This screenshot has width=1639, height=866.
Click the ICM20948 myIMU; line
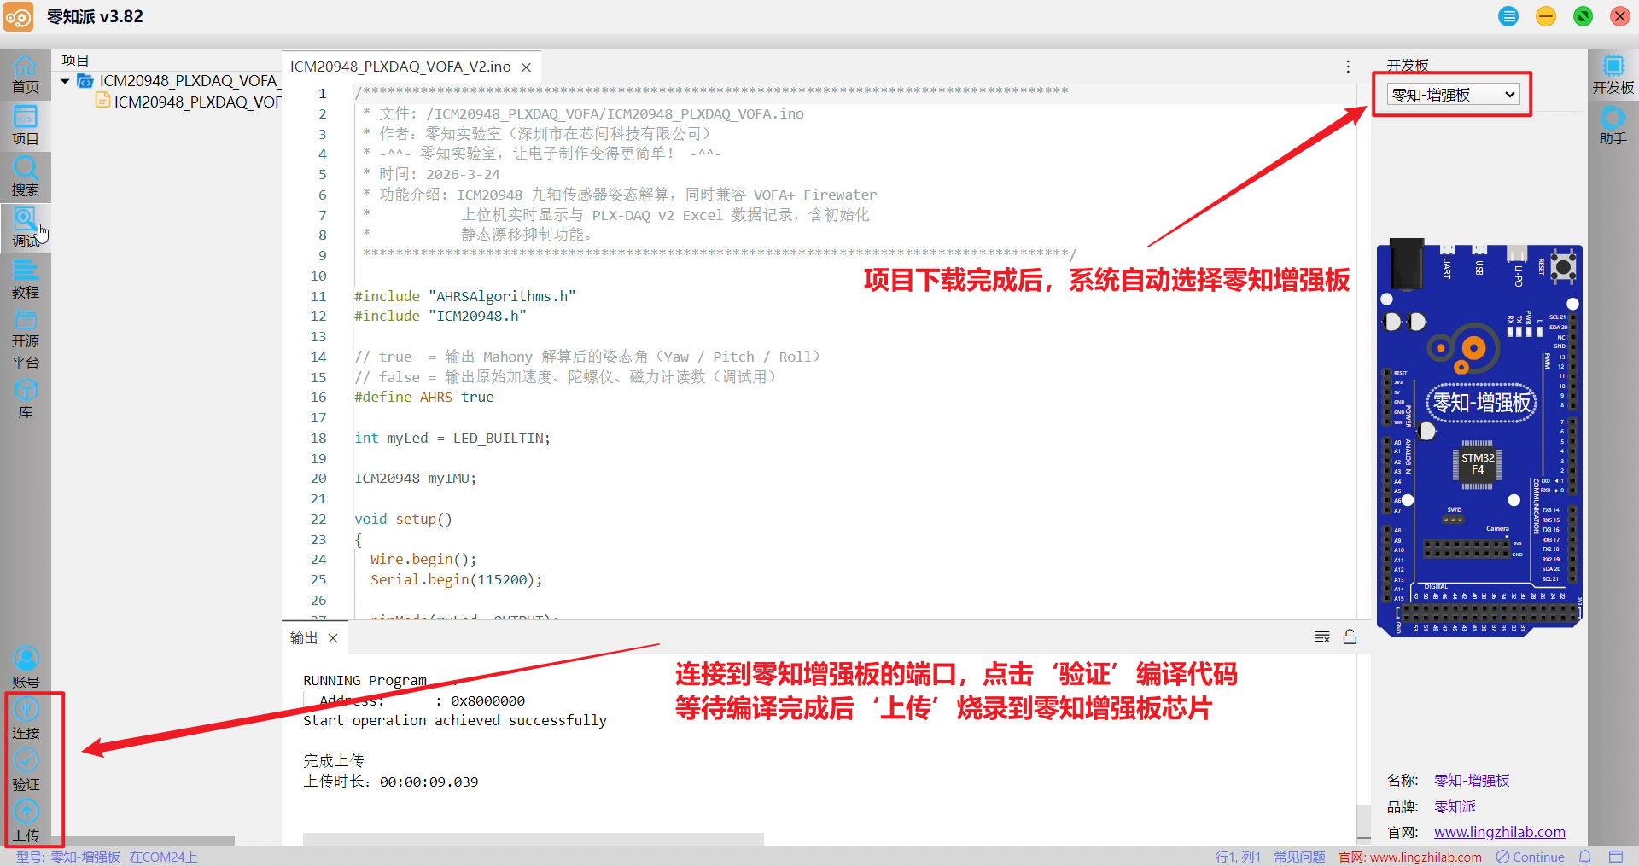tap(416, 479)
